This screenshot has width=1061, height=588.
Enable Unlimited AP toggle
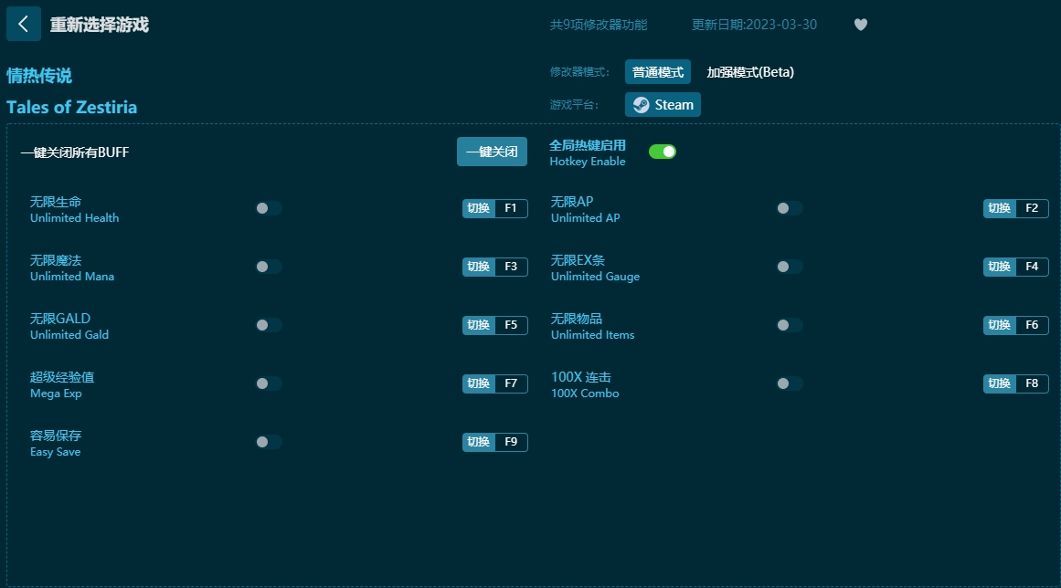click(x=790, y=208)
